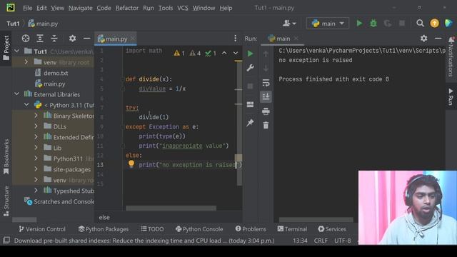457x257 pixels.
Task: Collapse all in Project tool window
Action: (x=54, y=38)
